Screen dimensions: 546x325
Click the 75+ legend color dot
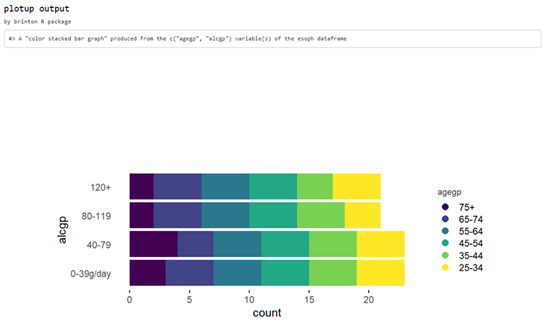(445, 207)
